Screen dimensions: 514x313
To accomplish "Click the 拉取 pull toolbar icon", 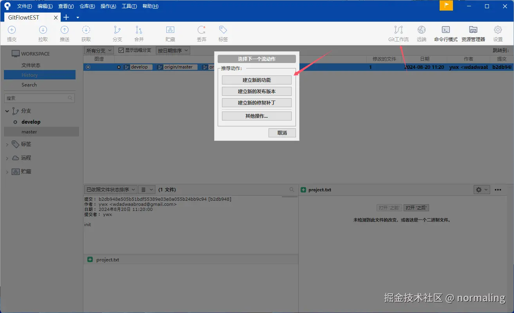I will point(43,30).
